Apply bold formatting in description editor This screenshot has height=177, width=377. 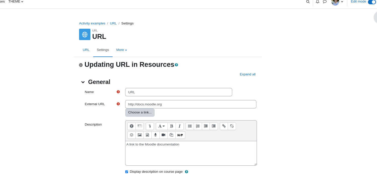(x=172, y=126)
